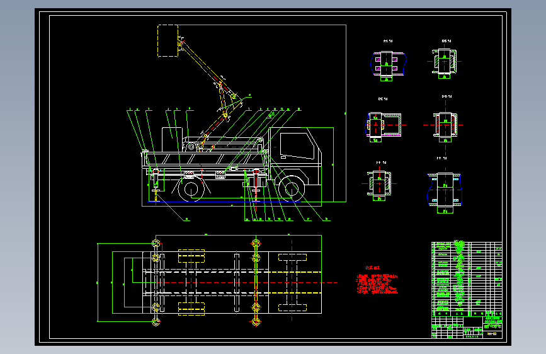The height and width of the screenshot is (354, 546).
Task: Click the truck rear wheel in side view
Action: [191, 190]
